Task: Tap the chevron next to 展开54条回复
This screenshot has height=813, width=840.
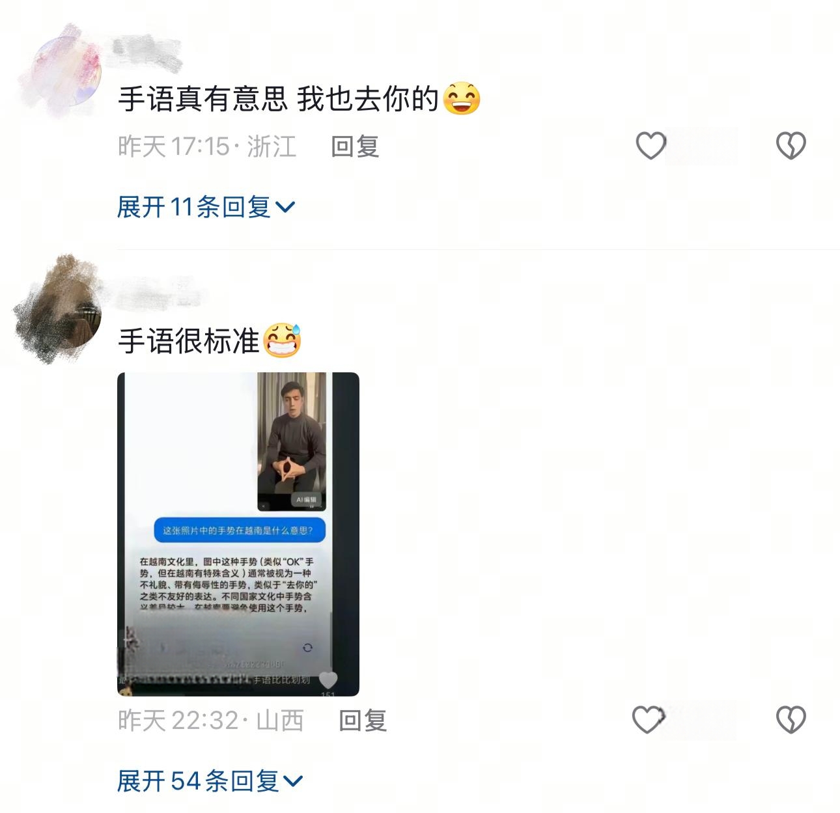Action: point(294,780)
